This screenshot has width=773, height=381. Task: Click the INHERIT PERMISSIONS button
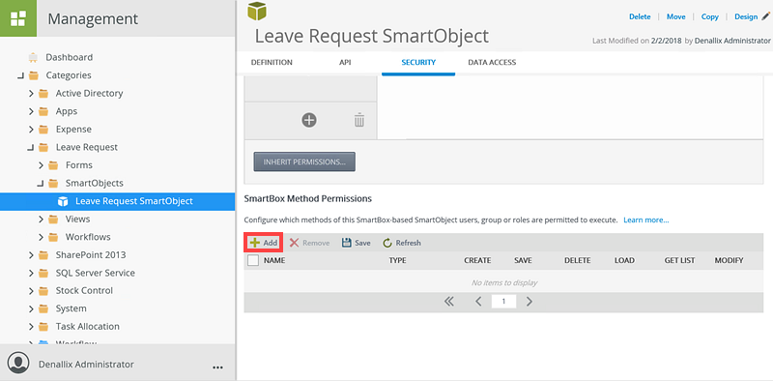click(x=304, y=161)
